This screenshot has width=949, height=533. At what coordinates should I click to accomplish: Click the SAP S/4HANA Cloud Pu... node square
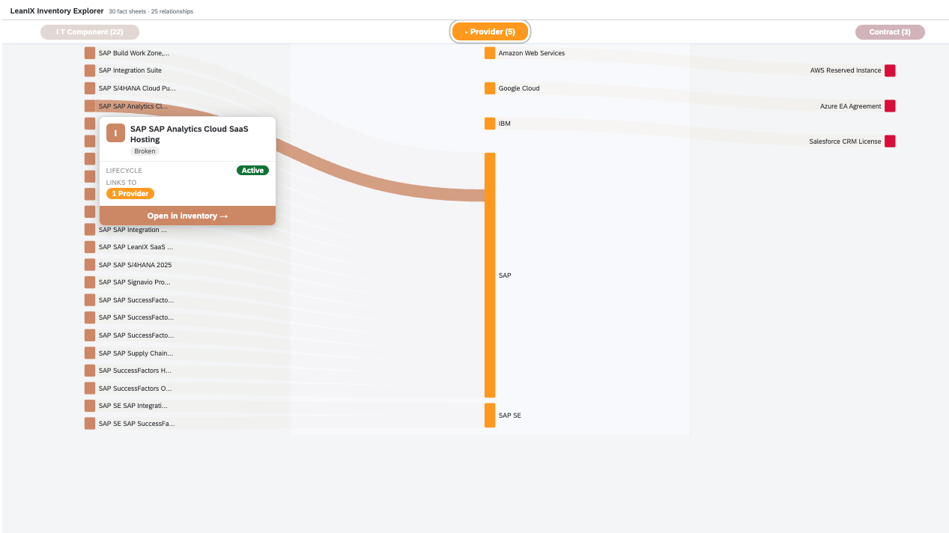(90, 88)
